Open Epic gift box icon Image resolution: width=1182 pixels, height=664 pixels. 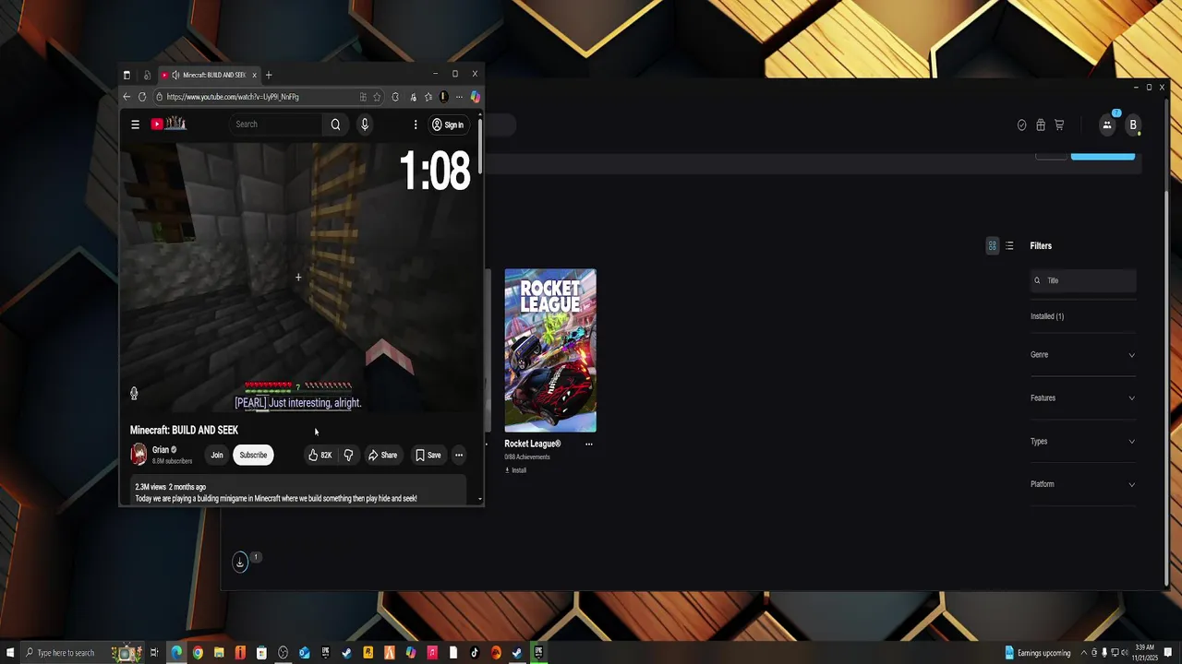tap(1041, 125)
